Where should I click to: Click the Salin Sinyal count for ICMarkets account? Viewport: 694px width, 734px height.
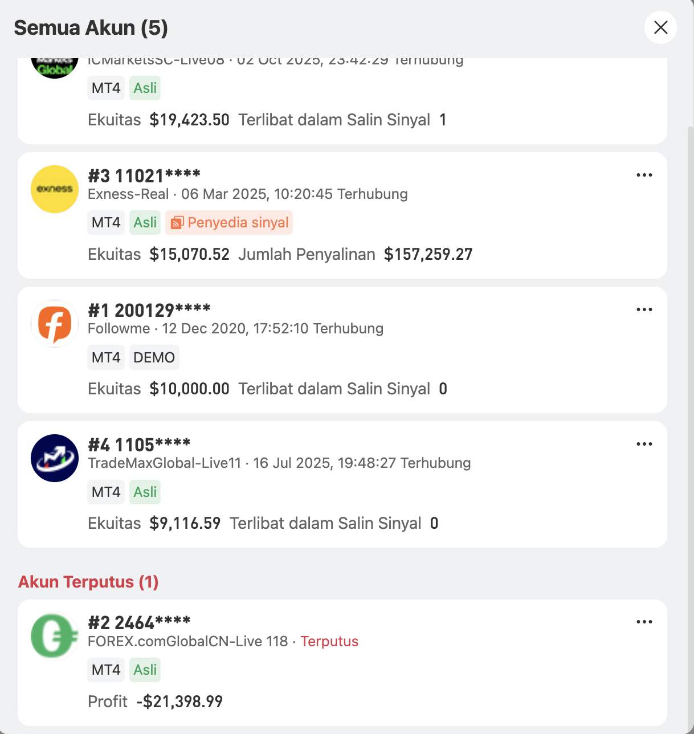coord(443,120)
